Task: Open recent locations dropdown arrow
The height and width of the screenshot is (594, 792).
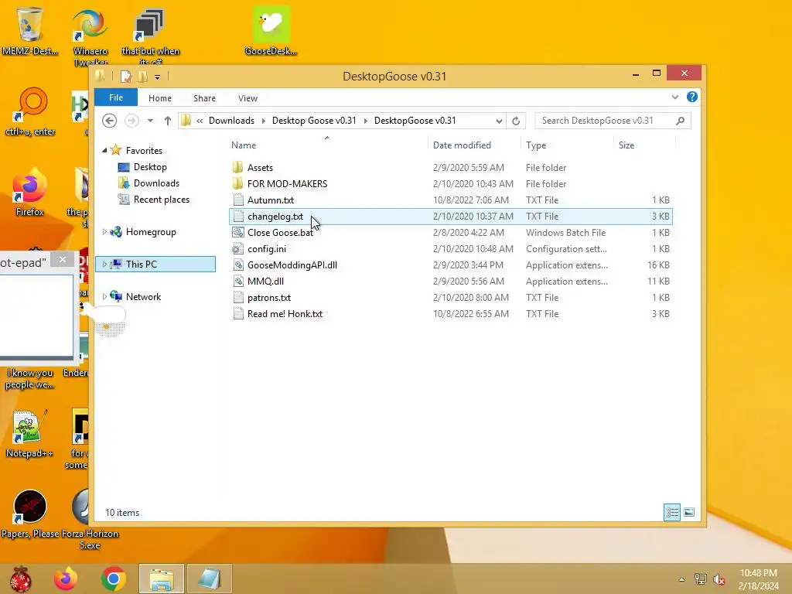Action: click(x=150, y=121)
